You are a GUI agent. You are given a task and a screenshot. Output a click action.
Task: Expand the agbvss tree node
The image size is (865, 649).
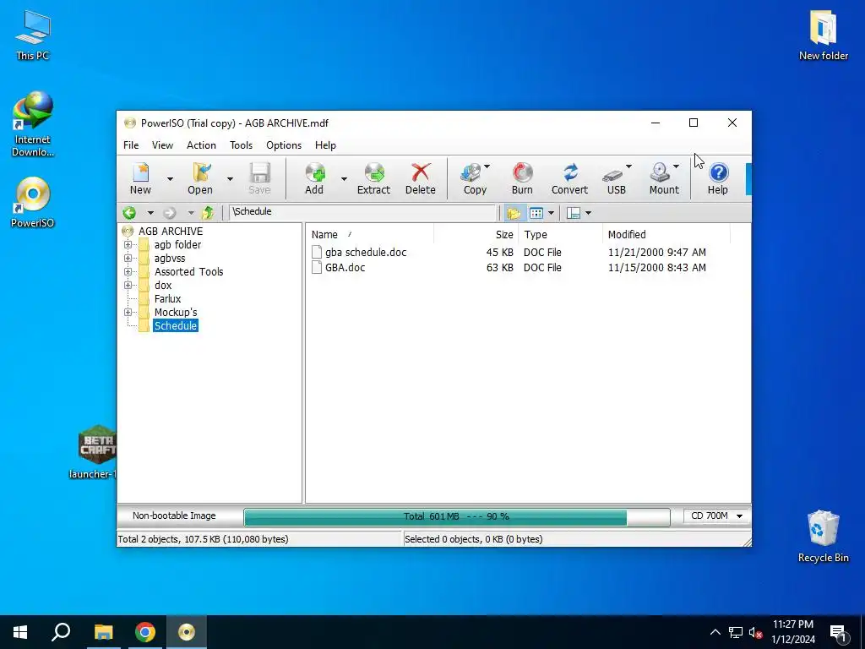[128, 259]
